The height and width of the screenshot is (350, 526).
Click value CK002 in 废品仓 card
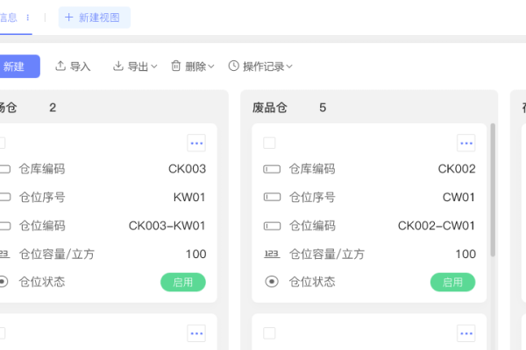coord(457,169)
